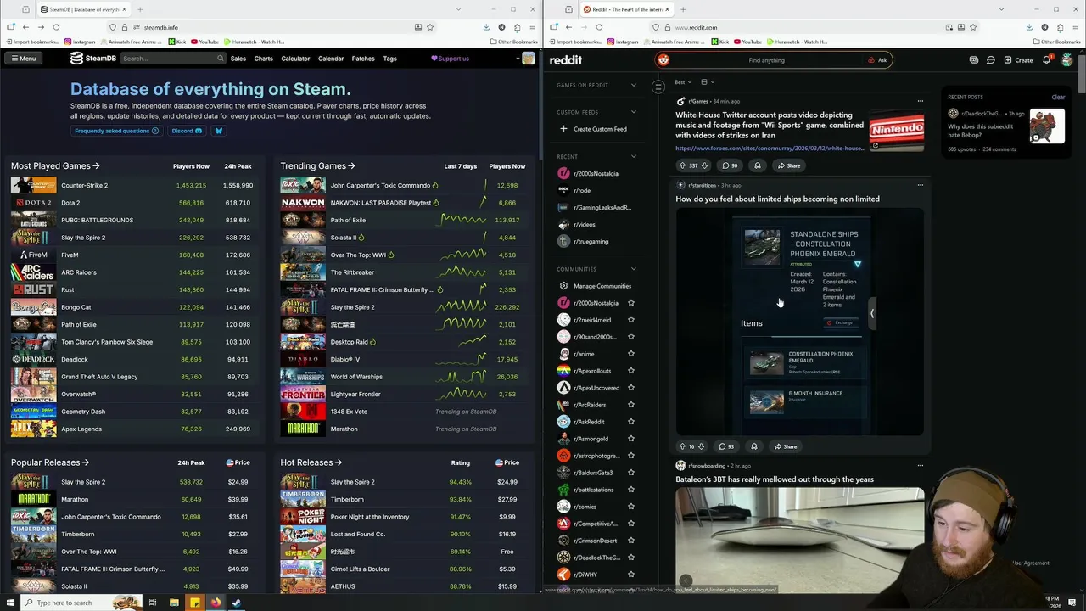Click the SteamDB search box
Image resolution: width=1086 pixels, height=611 pixels.
pyautogui.click(x=173, y=59)
